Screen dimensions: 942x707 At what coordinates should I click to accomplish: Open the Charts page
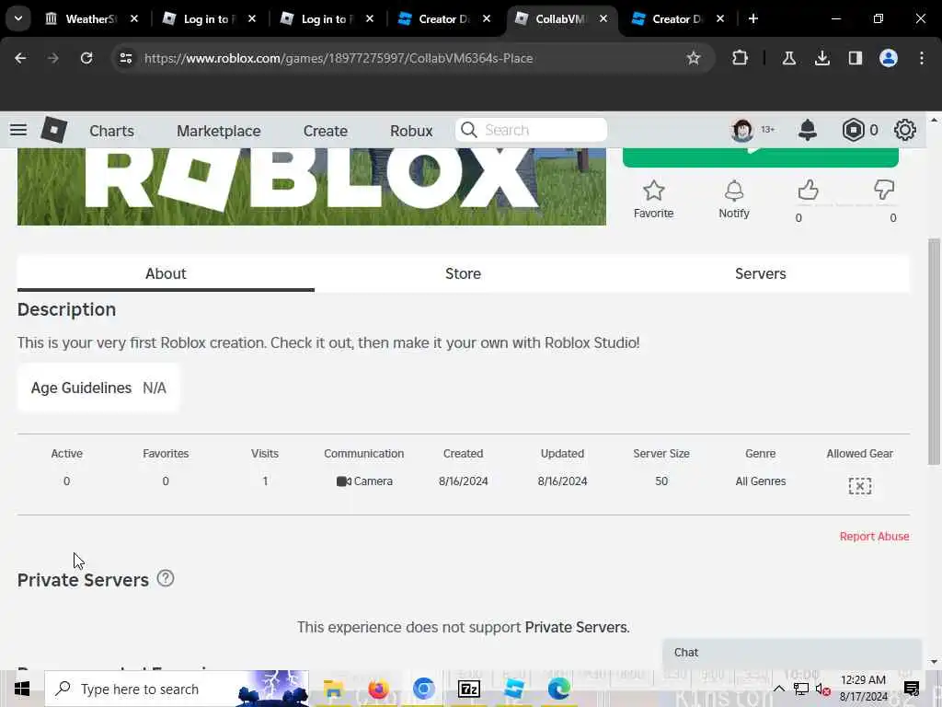coord(111,131)
